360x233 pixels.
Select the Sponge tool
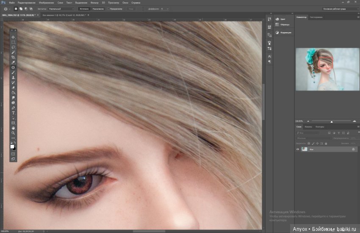(x=13, y=103)
